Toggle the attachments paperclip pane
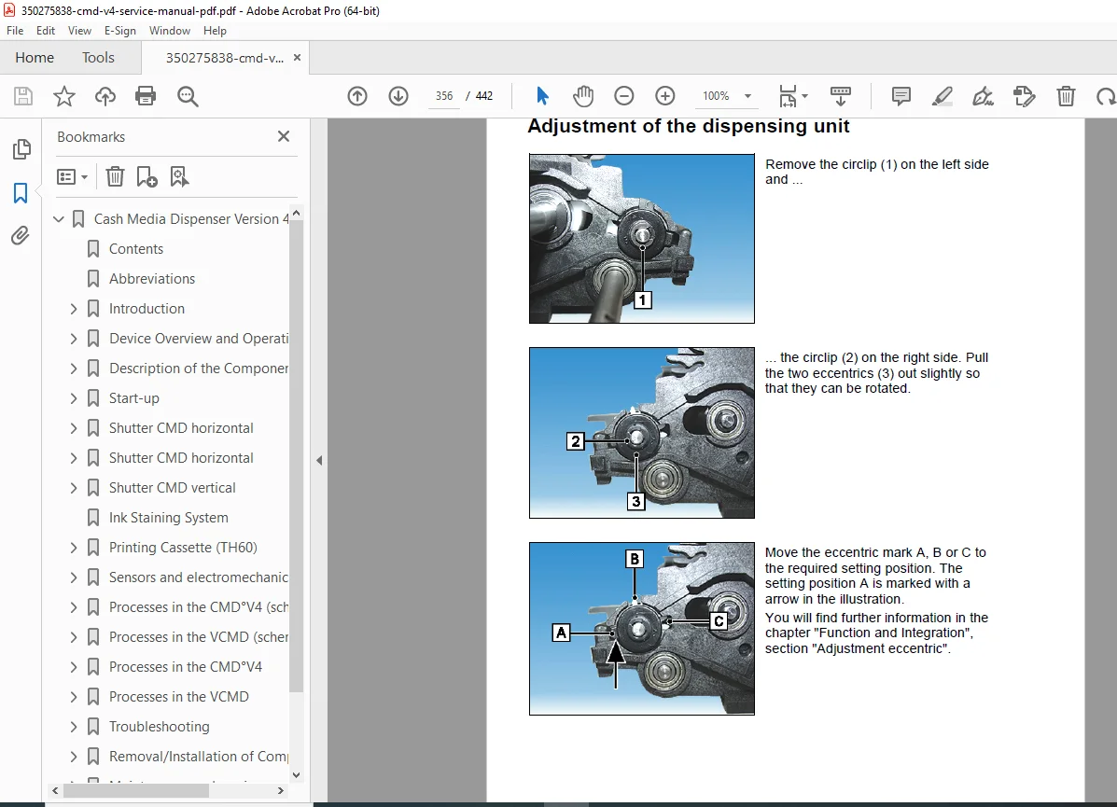Viewport: 1117px width, 807px height. coord(20,235)
